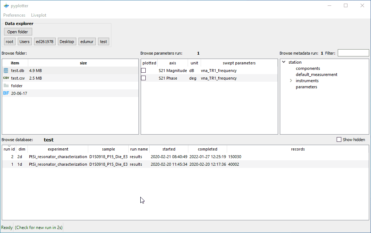Image resolution: width=371 pixels, height=233 pixels.
Task: Select the test.db file name
Action: tap(17, 71)
